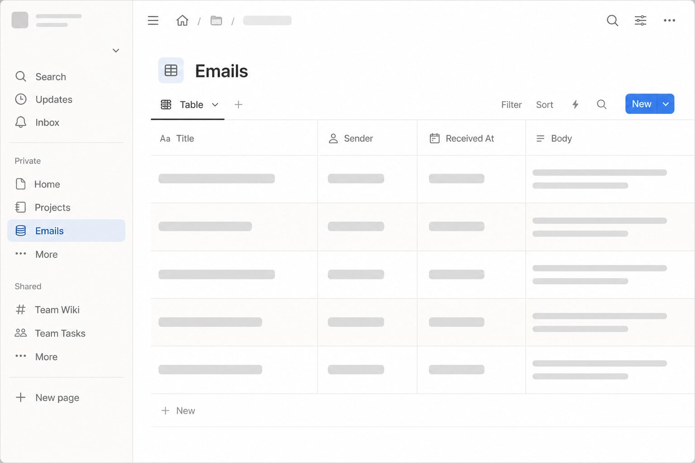Image resolution: width=695 pixels, height=463 pixels.
Task: Click the workspace avatar square
Action: pos(20,20)
